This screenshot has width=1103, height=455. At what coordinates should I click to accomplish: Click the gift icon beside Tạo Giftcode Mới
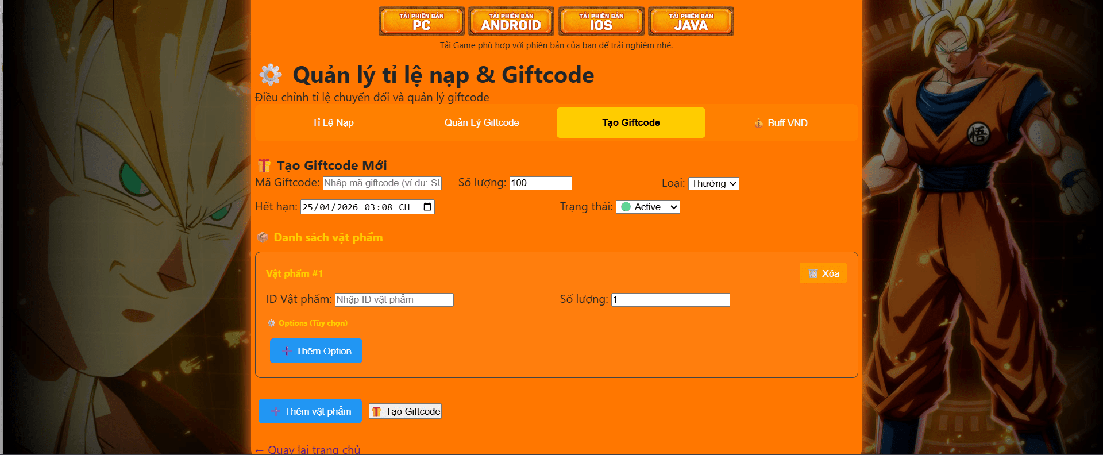pos(264,165)
